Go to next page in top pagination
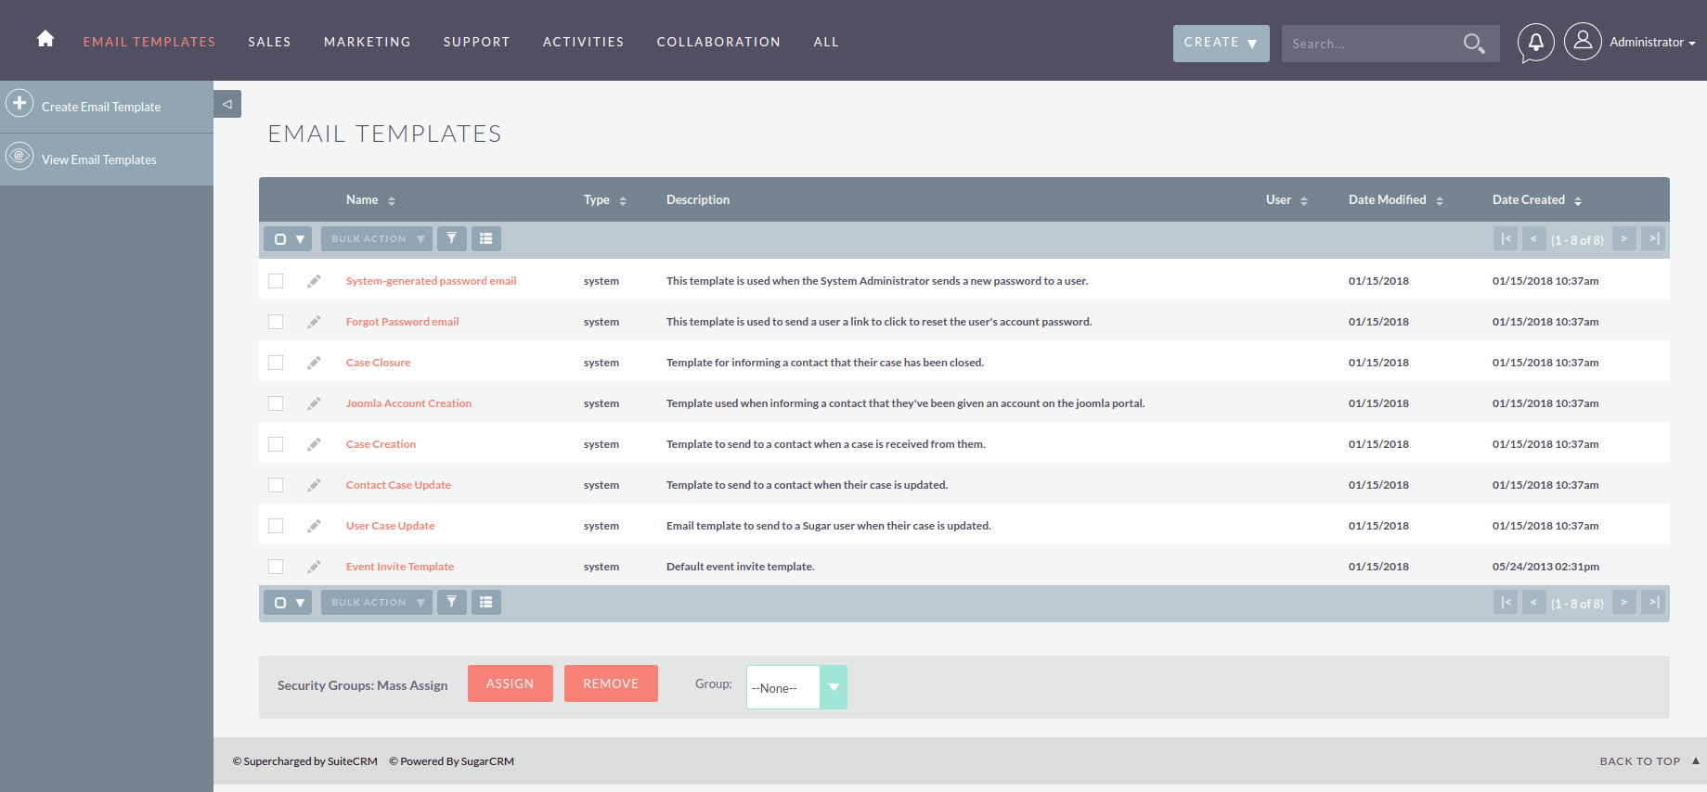Viewport: 1707px width, 792px height. tap(1624, 238)
